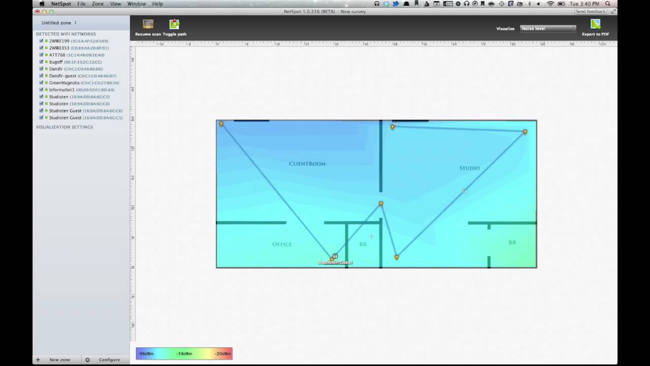Uncheck the bugoff network checkbox
The height and width of the screenshot is (366, 650).
(x=41, y=62)
